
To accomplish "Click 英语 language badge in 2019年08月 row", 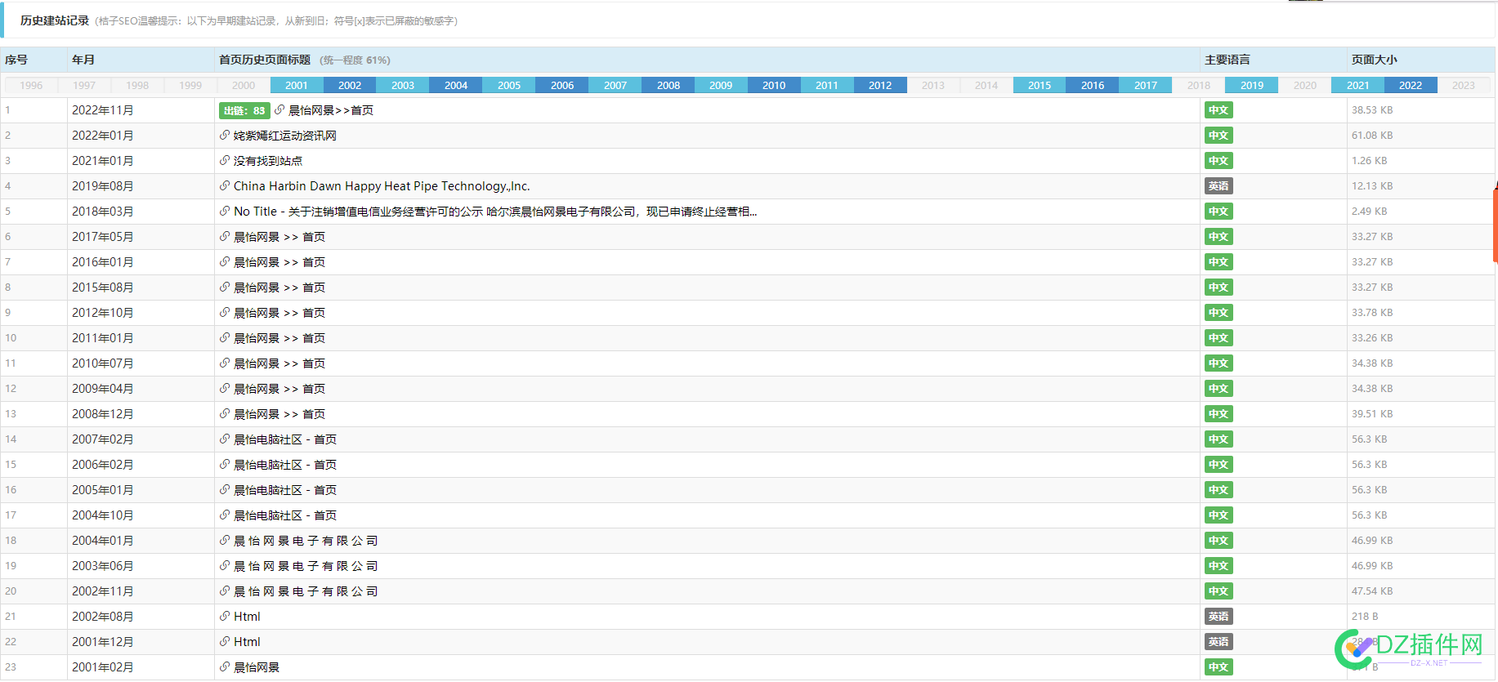I will point(1219,186).
